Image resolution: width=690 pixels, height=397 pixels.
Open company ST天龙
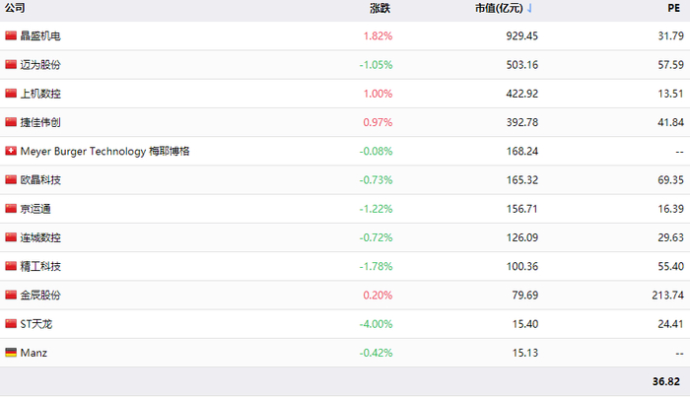pyautogui.click(x=36, y=323)
